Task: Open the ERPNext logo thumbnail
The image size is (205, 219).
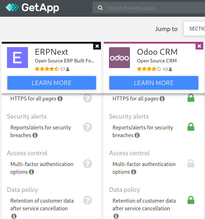Action: (17, 58)
